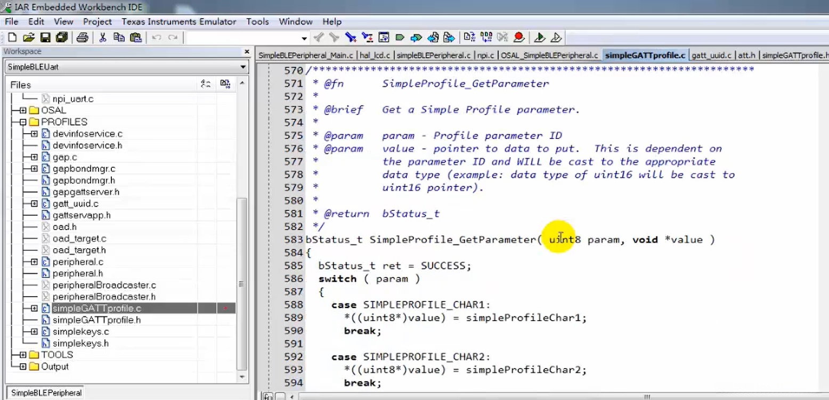This screenshot has width=829, height=400.
Task: Click the Navigate Forward icon
Action: tap(449, 37)
